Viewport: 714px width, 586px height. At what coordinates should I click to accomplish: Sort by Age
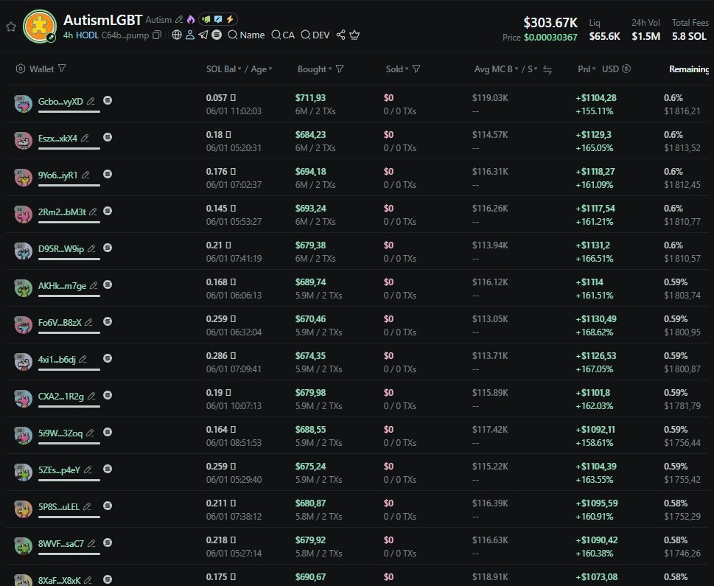click(262, 69)
